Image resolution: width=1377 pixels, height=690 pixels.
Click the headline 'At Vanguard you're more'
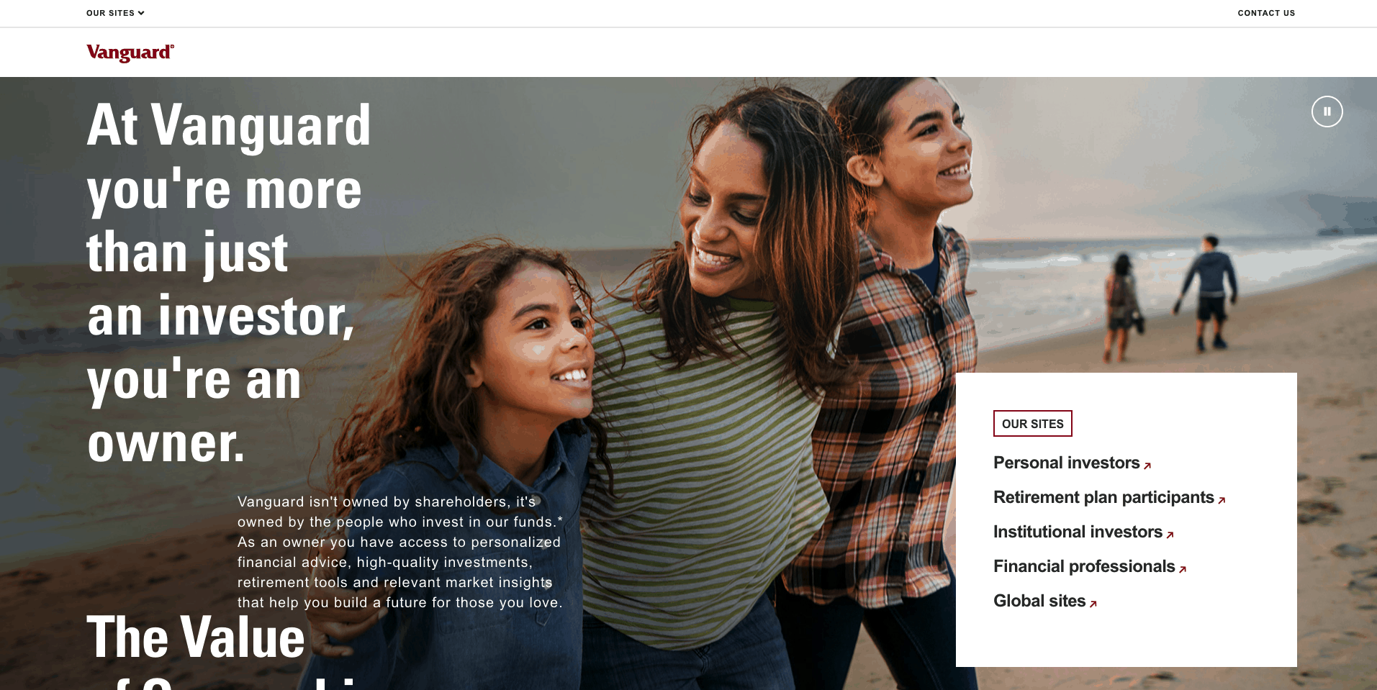[x=229, y=157]
